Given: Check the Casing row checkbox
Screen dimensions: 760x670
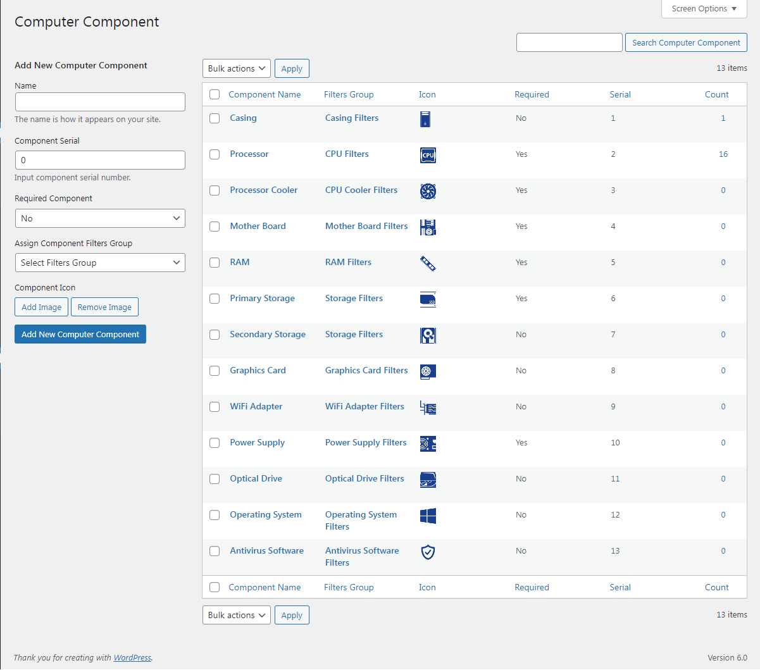Looking at the screenshot, I should tap(215, 118).
